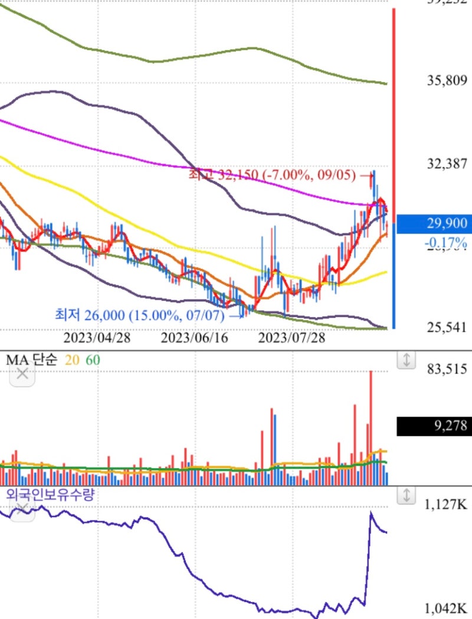Click the 외국인보유수량 indicator title
Viewport: 472px width, 619px height.
(50, 494)
